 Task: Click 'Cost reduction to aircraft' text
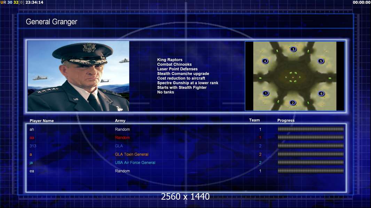pos(181,78)
